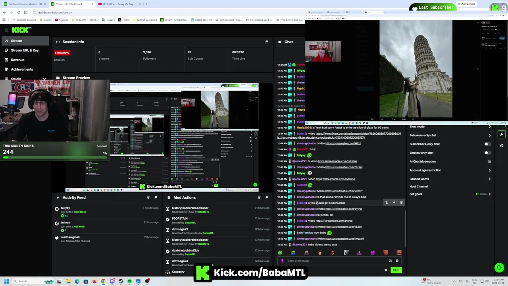Pop out the Mod Actions panel
508x286 pixels.
(266, 197)
